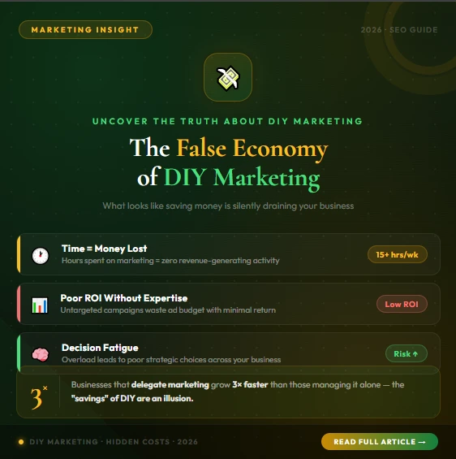456x459 pixels.
Task: Click the arrow in Read Full Article button
Action: 422,442
